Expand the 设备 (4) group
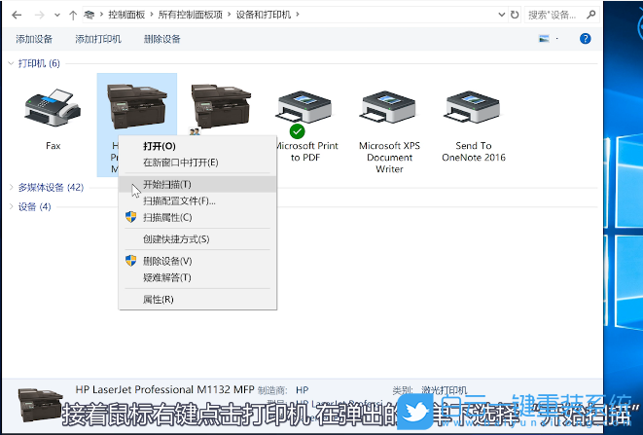The height and width of the screenshot is (435, 643). (11, 206)
